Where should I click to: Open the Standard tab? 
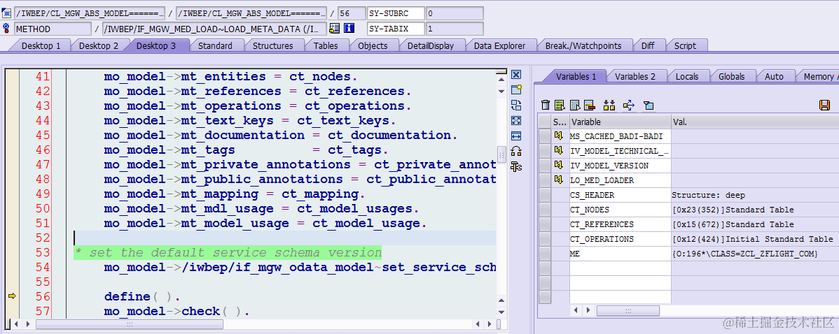point(215,46)
